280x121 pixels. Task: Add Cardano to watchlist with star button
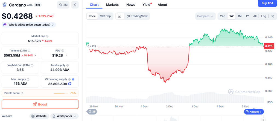(x=63, y=5)
